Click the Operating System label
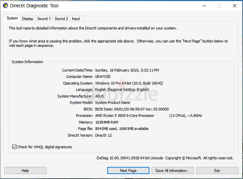Image resolution: width=243 pixels, height=179 pixels. [x=78, y=83]
